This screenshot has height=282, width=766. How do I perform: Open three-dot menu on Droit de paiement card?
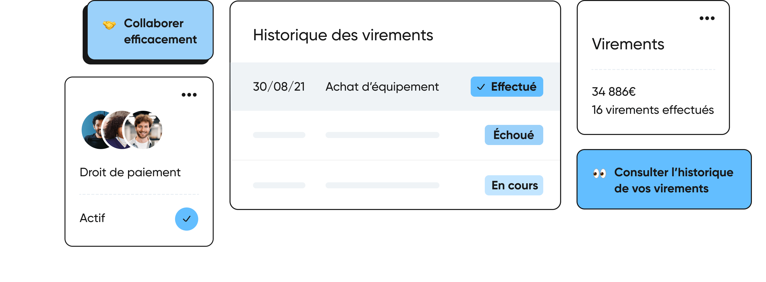click(189, 95)
